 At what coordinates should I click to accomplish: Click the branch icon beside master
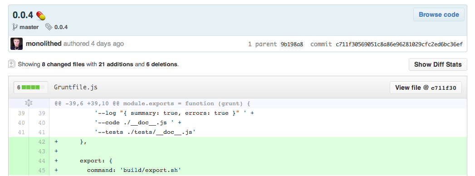[15, 27]
